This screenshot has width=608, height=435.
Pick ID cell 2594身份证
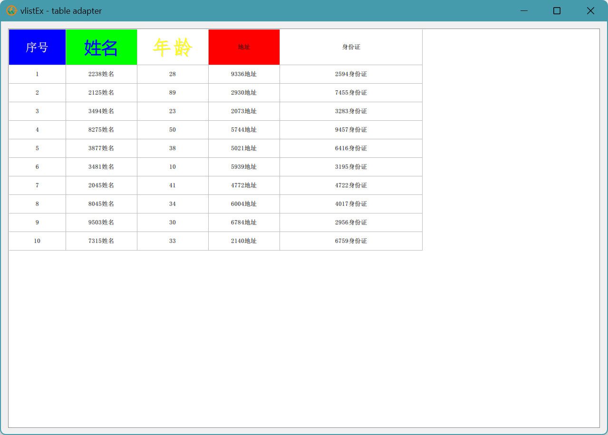tap(351, 74)
